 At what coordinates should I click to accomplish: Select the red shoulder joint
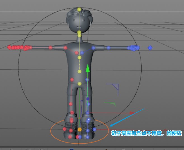pos(65,48)
